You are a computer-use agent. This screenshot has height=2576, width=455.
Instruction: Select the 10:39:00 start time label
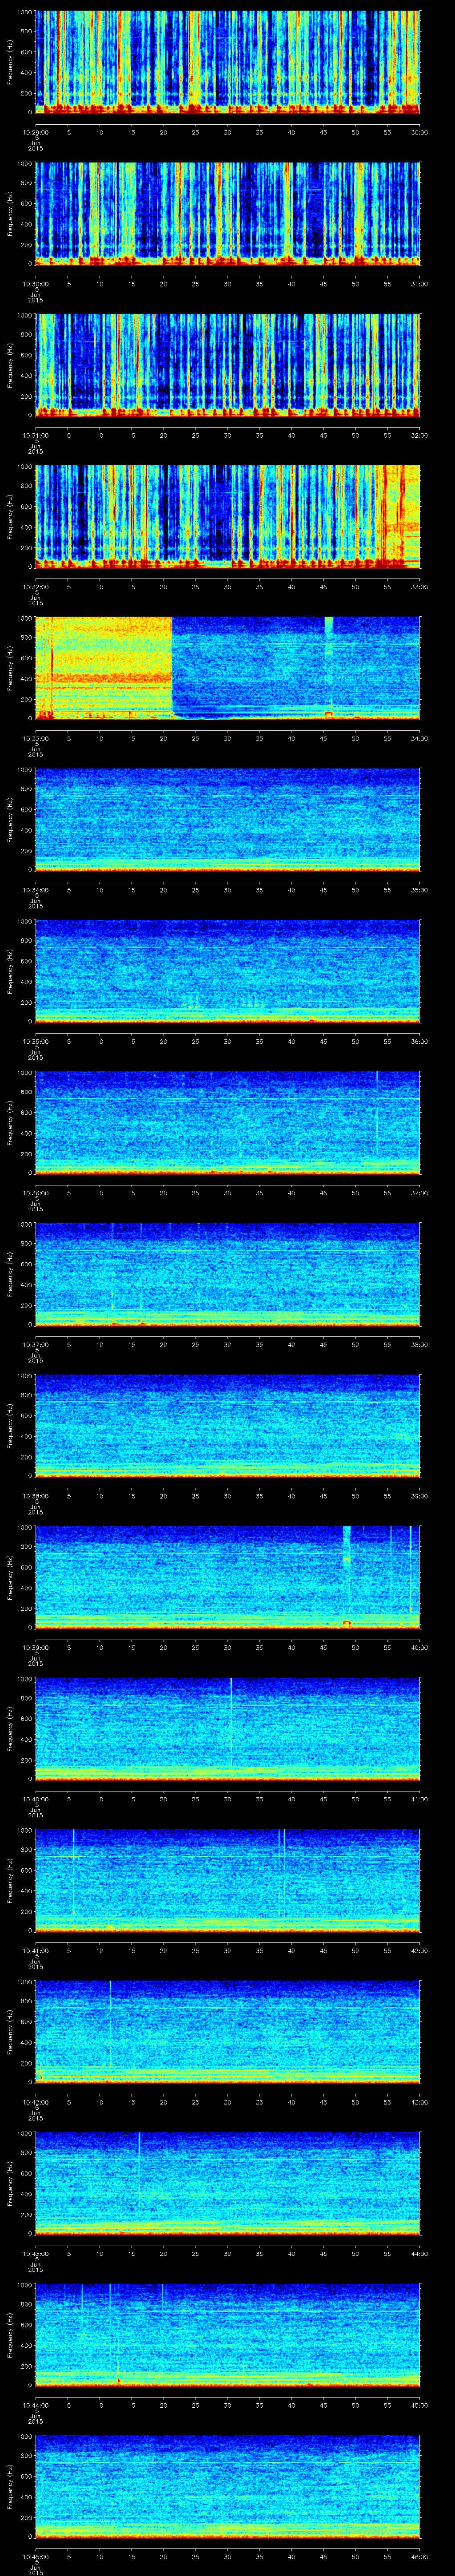point(36,1647)
